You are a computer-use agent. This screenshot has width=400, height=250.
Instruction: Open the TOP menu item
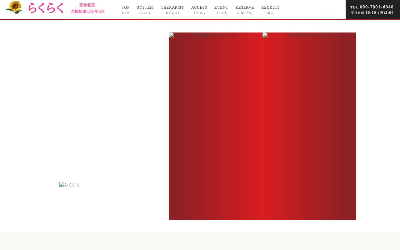[x=125, y=9]
